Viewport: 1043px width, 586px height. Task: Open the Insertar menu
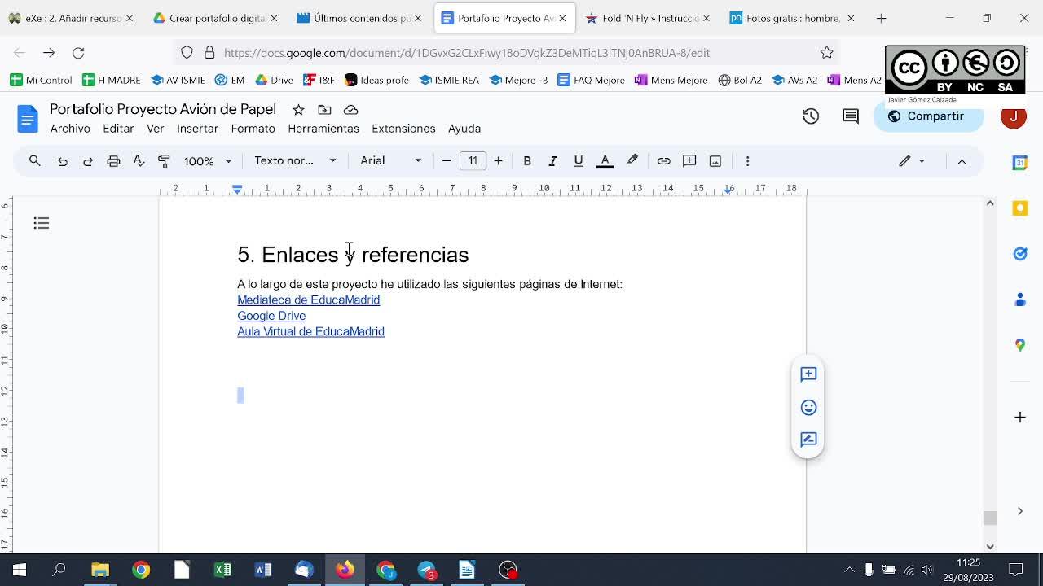tap(197, 129)
